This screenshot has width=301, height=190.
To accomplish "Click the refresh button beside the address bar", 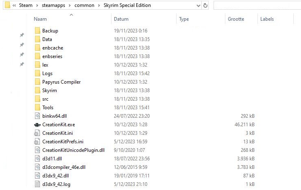I will point(205,5).
